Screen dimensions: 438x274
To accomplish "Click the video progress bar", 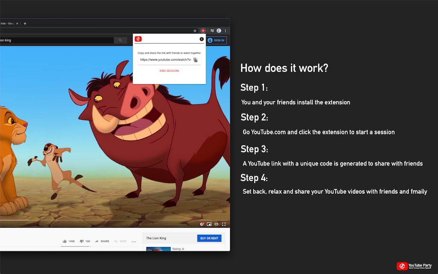I will [x=115, y=220].
